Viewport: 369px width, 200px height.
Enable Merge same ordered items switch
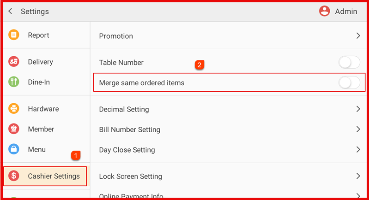tap(349, 83)
